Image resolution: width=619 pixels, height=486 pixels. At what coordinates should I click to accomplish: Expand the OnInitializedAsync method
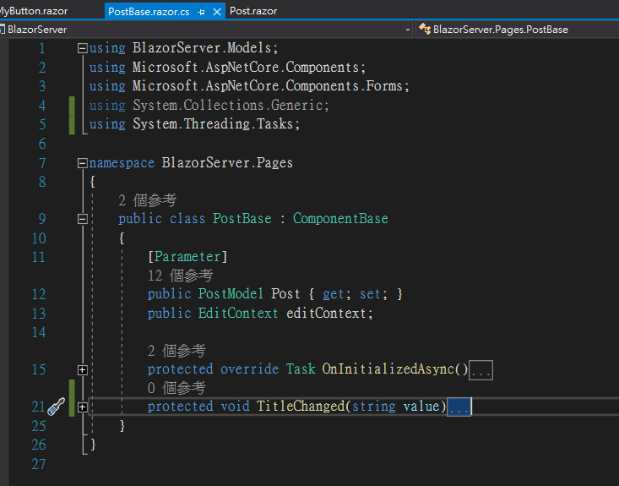[x=83, y=370]
